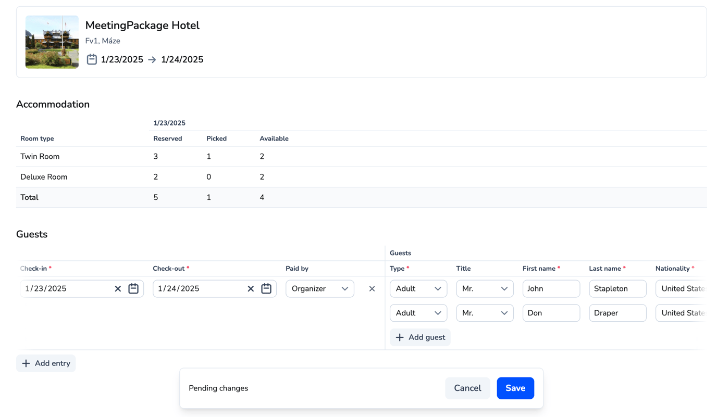Screen dimensions: 717x417
Task: Click calendar icon beside hotel dates
Action: coord(92,59)
